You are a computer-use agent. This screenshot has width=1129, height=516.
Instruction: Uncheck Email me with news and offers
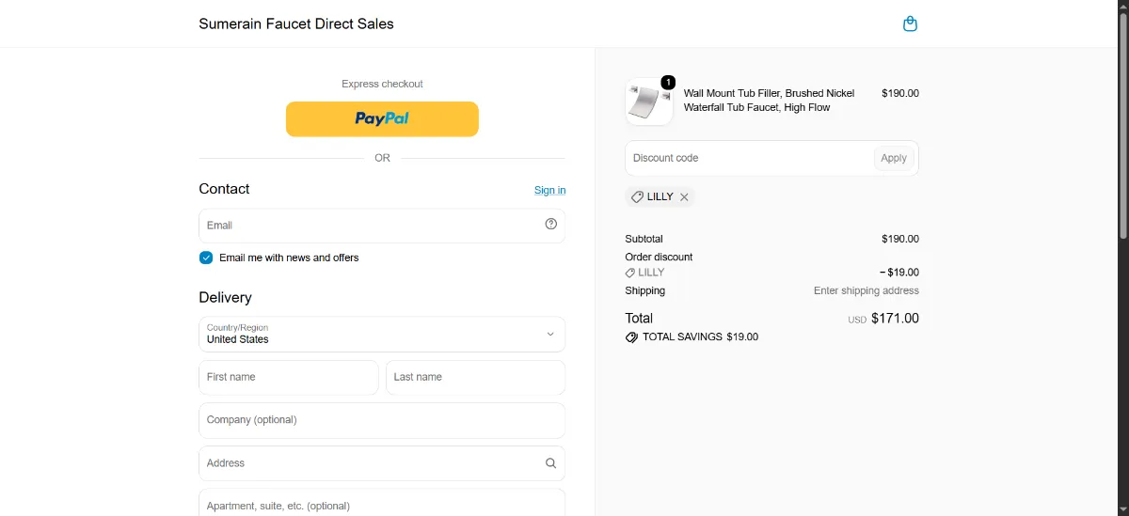206,258
